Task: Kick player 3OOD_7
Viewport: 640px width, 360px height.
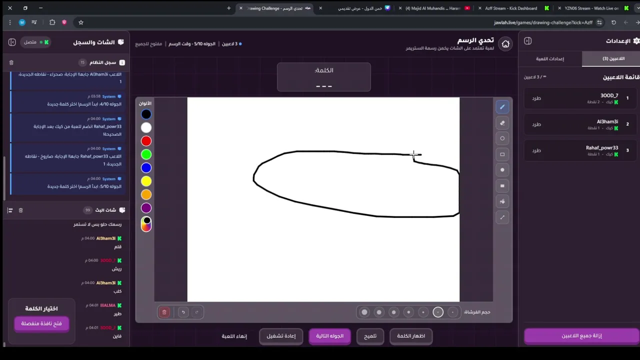Action: [x=536, y=98]
